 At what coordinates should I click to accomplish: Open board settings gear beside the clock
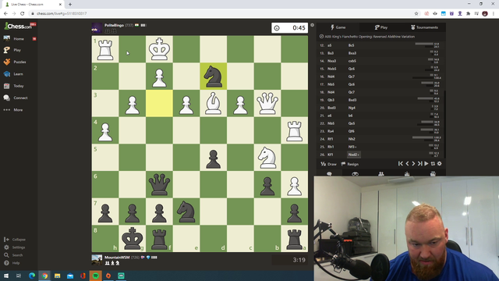[x=312, y=25]
